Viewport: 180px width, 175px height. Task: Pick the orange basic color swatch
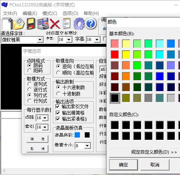coord(126,76)
